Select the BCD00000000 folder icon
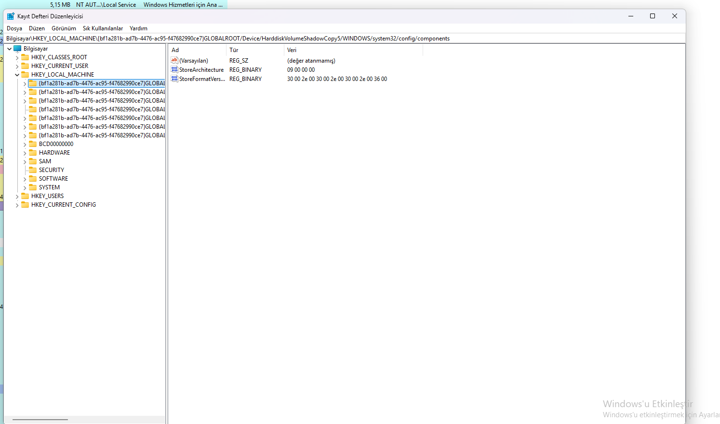 click(x=33, y=144)
